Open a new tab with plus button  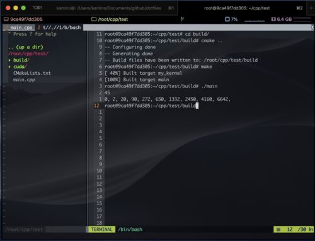coord(311,8)
